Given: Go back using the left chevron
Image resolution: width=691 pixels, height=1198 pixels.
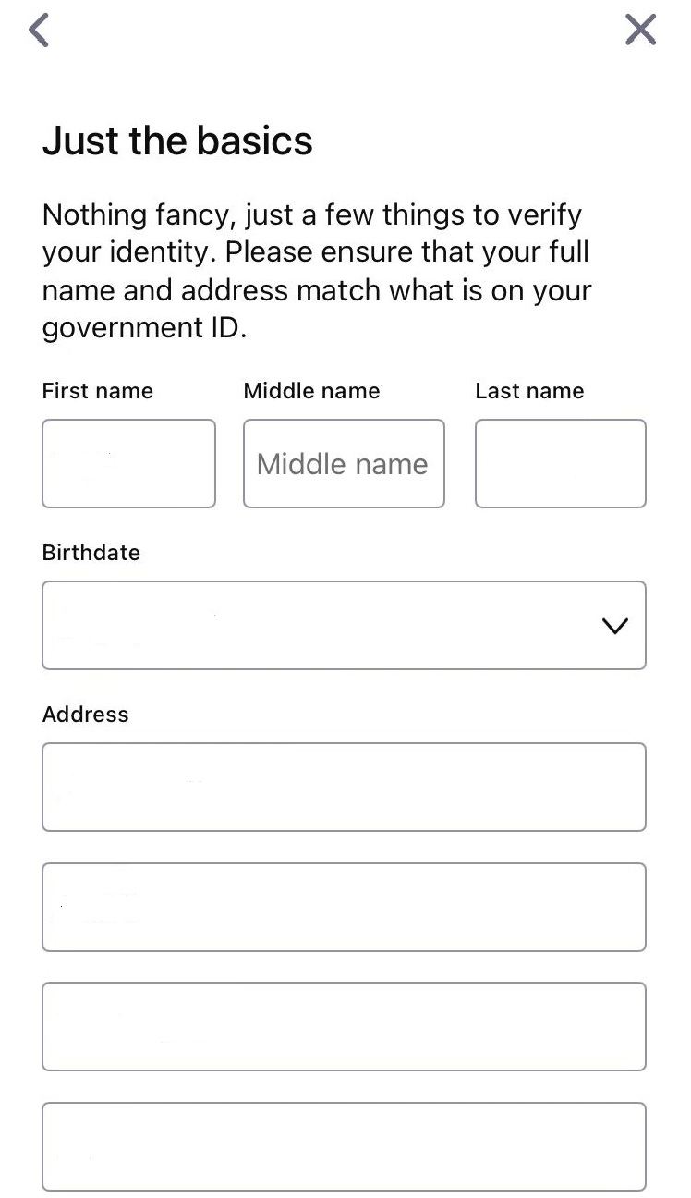Looking at the screenshot, I should 39,31.
